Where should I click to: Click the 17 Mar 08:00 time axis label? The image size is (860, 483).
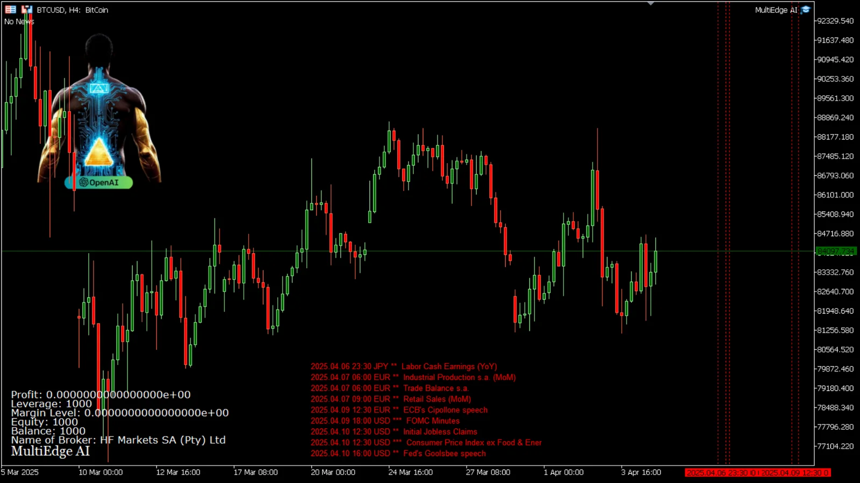pos(255,472)
